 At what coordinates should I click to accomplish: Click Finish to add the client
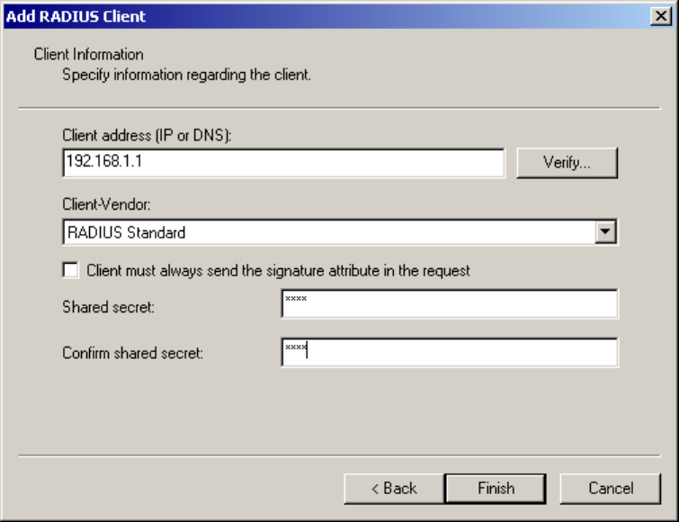click(x=496, y=489)
